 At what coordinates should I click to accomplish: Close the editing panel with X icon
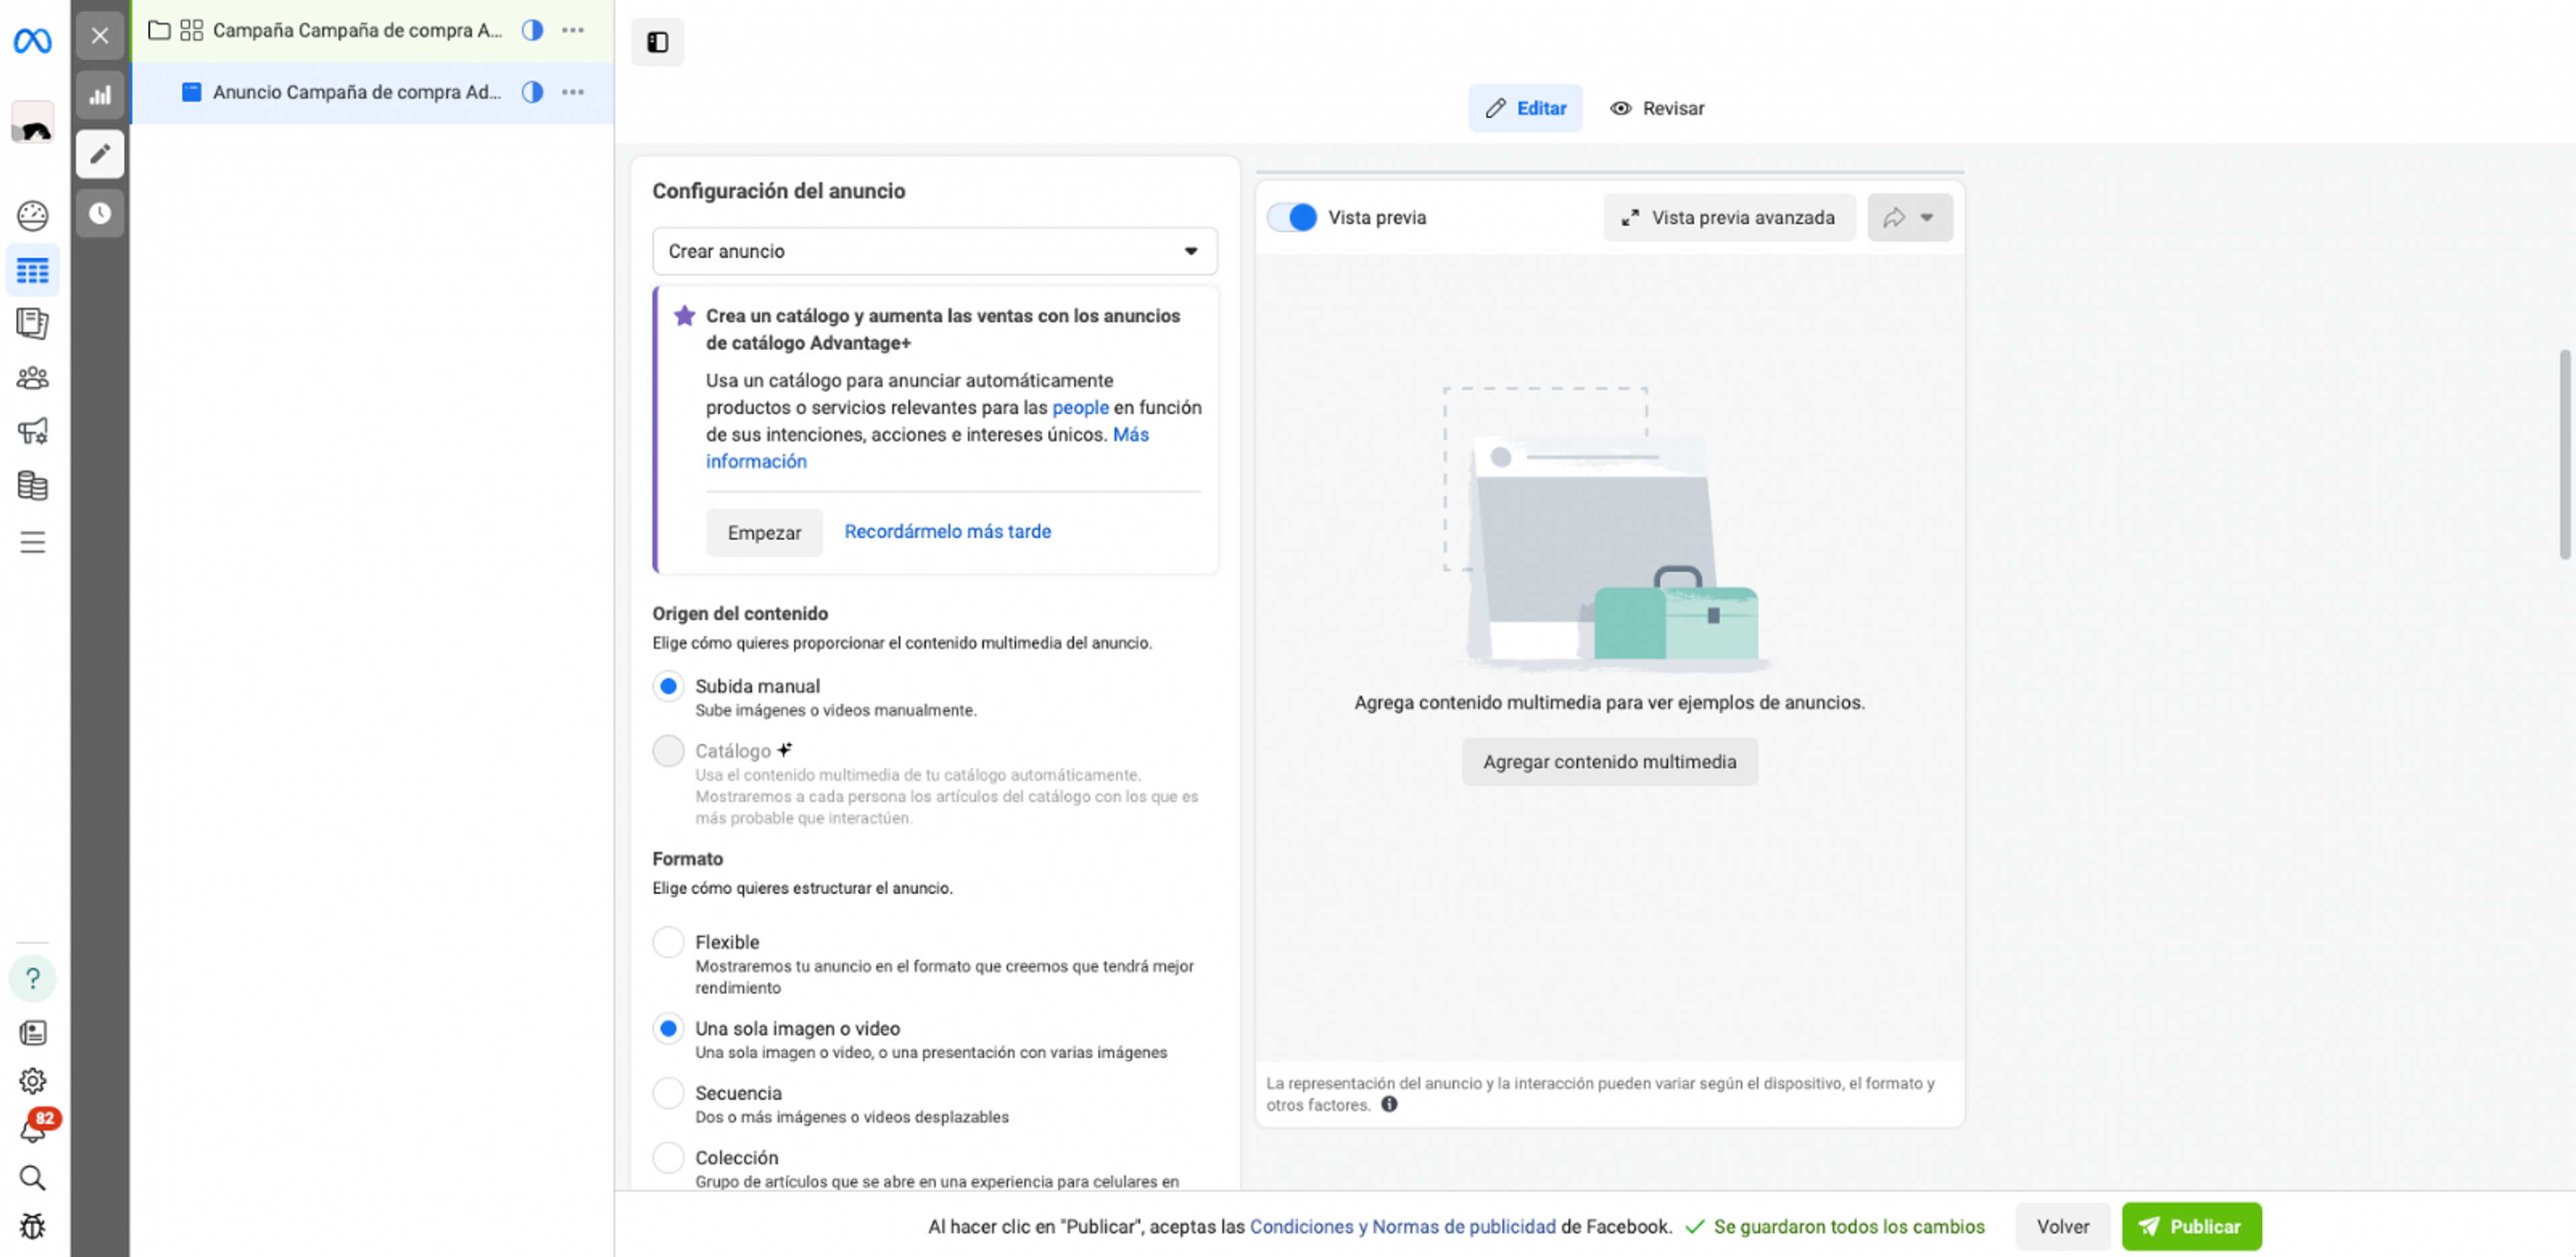(100, 36)
